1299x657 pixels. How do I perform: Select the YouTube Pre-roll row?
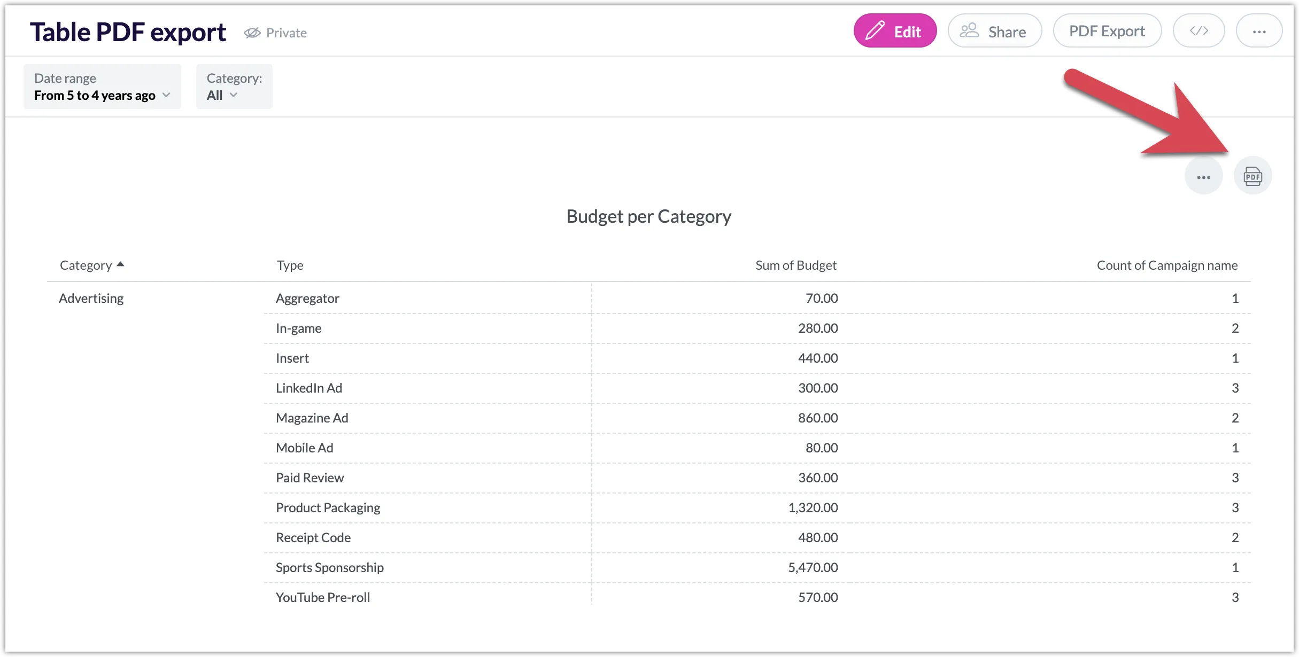[x=323, y=598]
